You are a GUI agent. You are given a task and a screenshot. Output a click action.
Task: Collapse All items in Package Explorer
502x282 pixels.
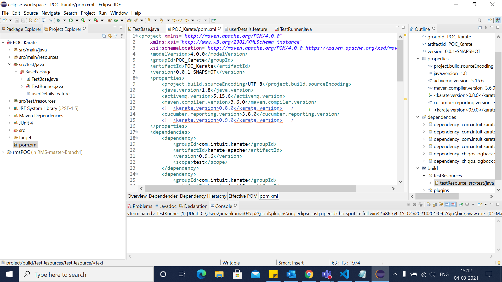click(104, 36)
